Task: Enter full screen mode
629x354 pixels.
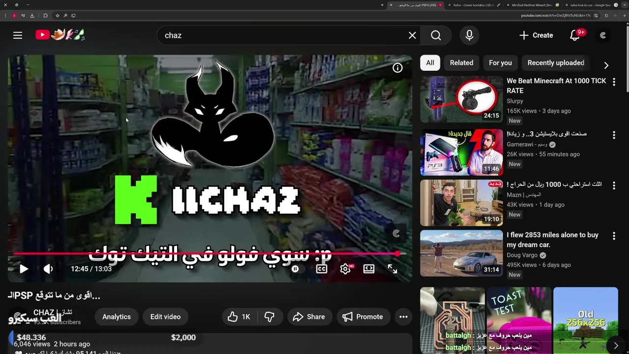Action: [392, 269]
